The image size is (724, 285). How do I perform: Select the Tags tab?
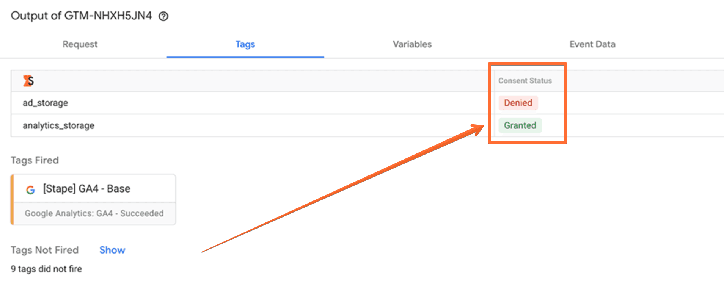(x=245, y=44)
